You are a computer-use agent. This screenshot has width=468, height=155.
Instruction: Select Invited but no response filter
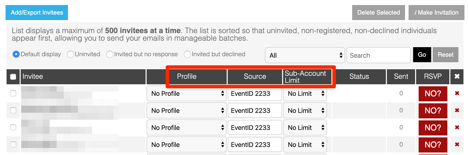[110, 54]
